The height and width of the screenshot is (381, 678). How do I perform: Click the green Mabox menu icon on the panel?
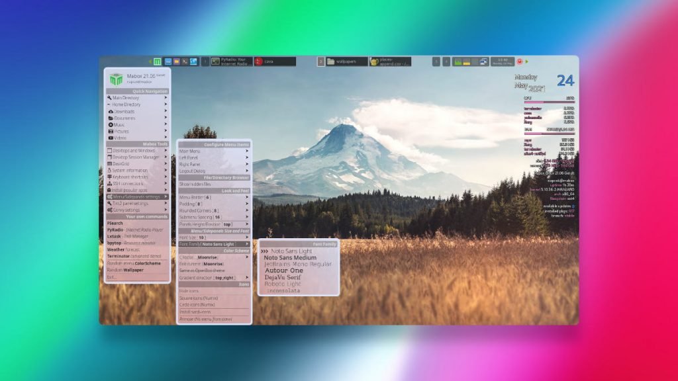[x=157, y=61]
